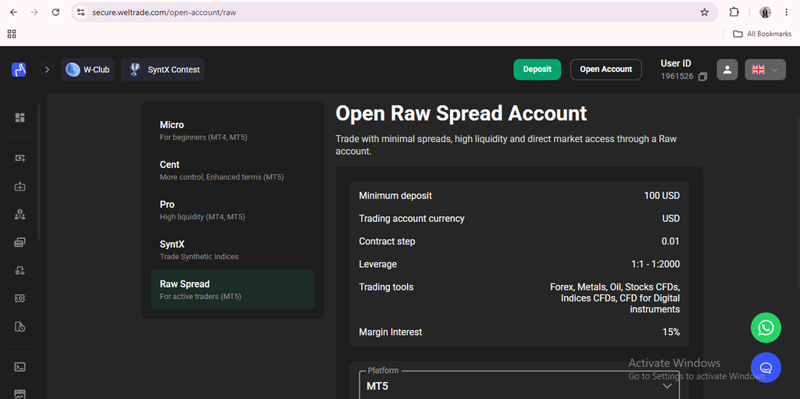Open the language selector dropdown

[x=765, y=69]
